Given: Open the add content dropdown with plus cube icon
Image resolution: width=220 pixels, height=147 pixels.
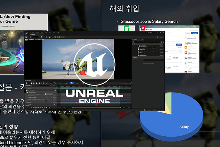Looking at the screenshot, I should (x=42, y=37).
